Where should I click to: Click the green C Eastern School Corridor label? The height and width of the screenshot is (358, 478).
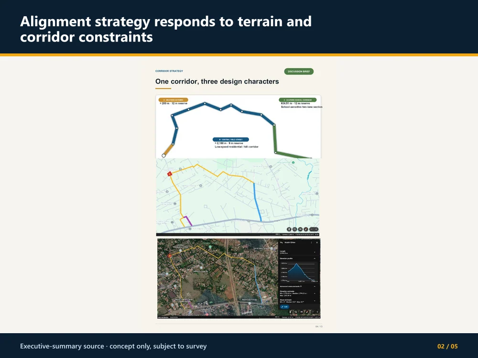297,100
